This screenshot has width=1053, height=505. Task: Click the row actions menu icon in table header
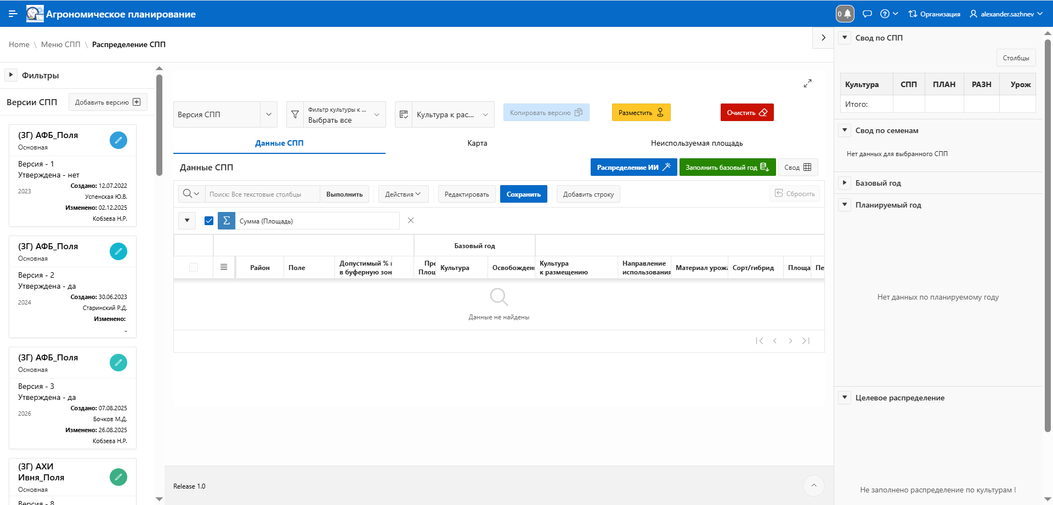(224, 267)
